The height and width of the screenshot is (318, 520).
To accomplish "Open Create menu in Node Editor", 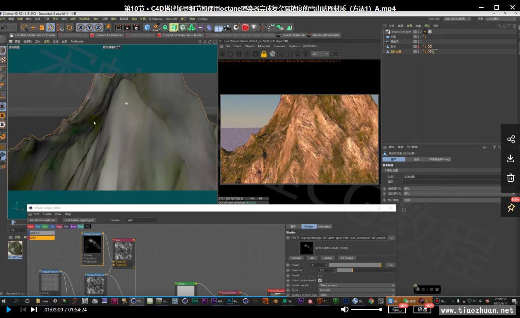I will [47, 214].
